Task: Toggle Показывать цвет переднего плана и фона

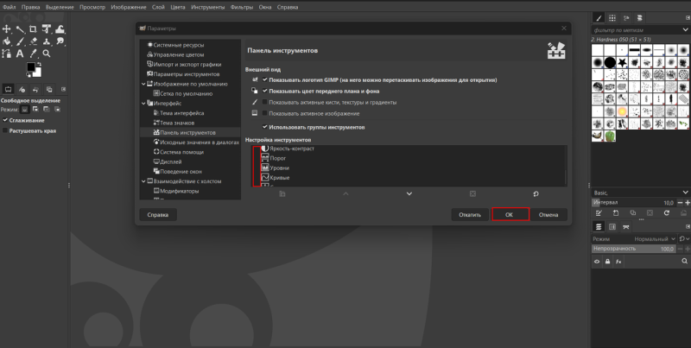Action: [265, 91]
